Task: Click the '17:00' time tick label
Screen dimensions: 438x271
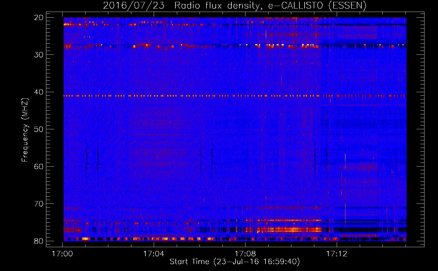Action: (63, 254)
